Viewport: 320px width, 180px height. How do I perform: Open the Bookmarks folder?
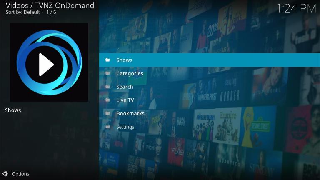coord(210,113)
